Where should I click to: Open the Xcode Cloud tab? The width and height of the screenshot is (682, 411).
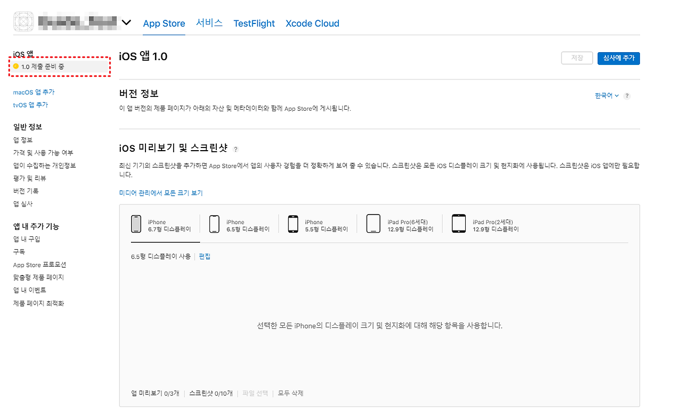[x=312, y=23]
